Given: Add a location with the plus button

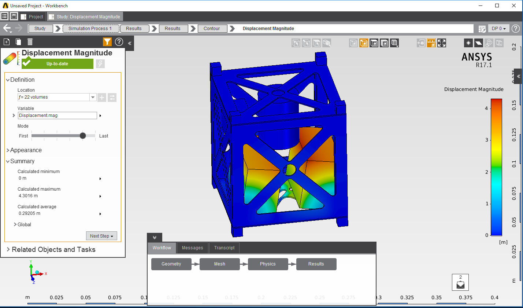Looking at the screenshot, I should [x=102, y=97].
